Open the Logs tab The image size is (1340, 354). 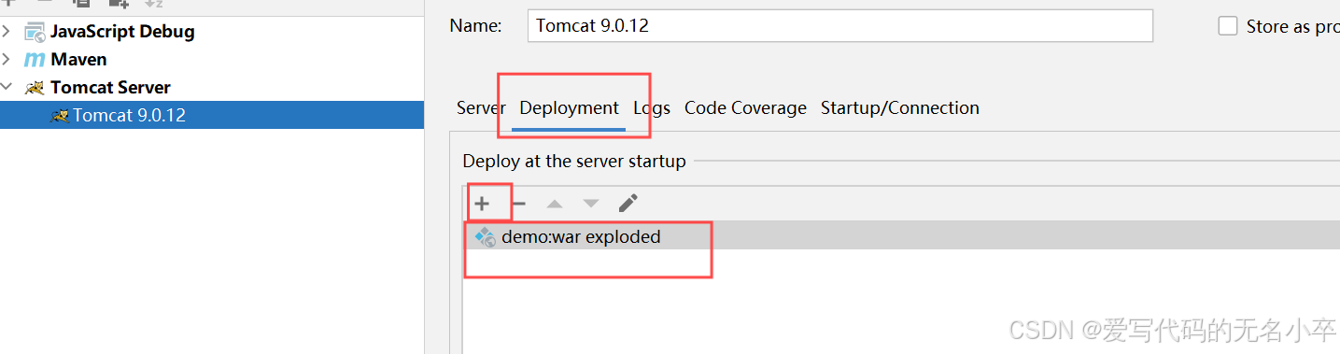(x=652, y=108)
